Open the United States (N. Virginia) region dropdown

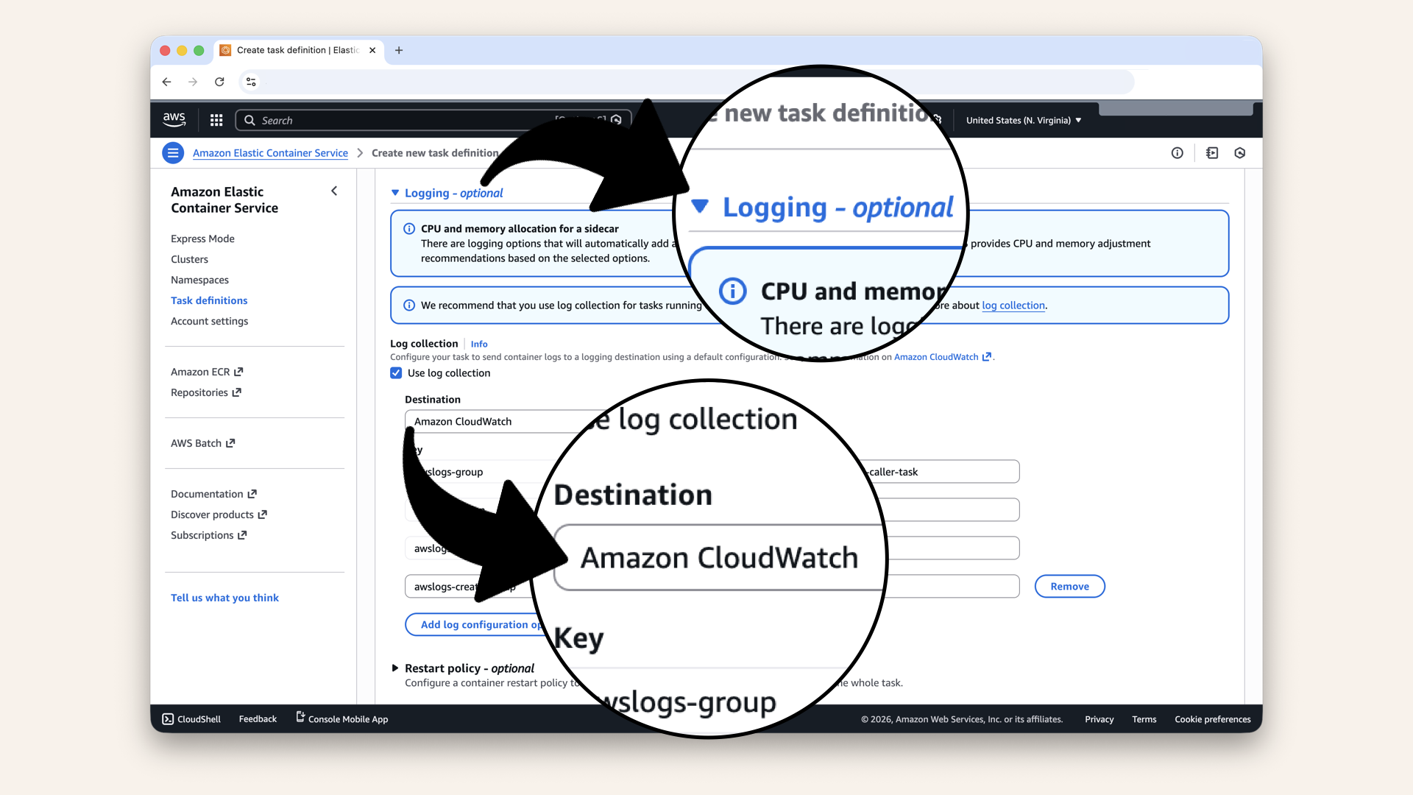coord(1022,120)
